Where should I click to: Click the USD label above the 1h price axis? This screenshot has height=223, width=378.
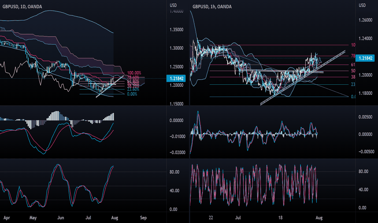pyautogui.click(x=362, y=5)
